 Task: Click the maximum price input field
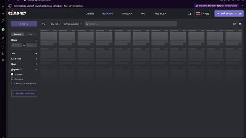[x=32, y=45]
